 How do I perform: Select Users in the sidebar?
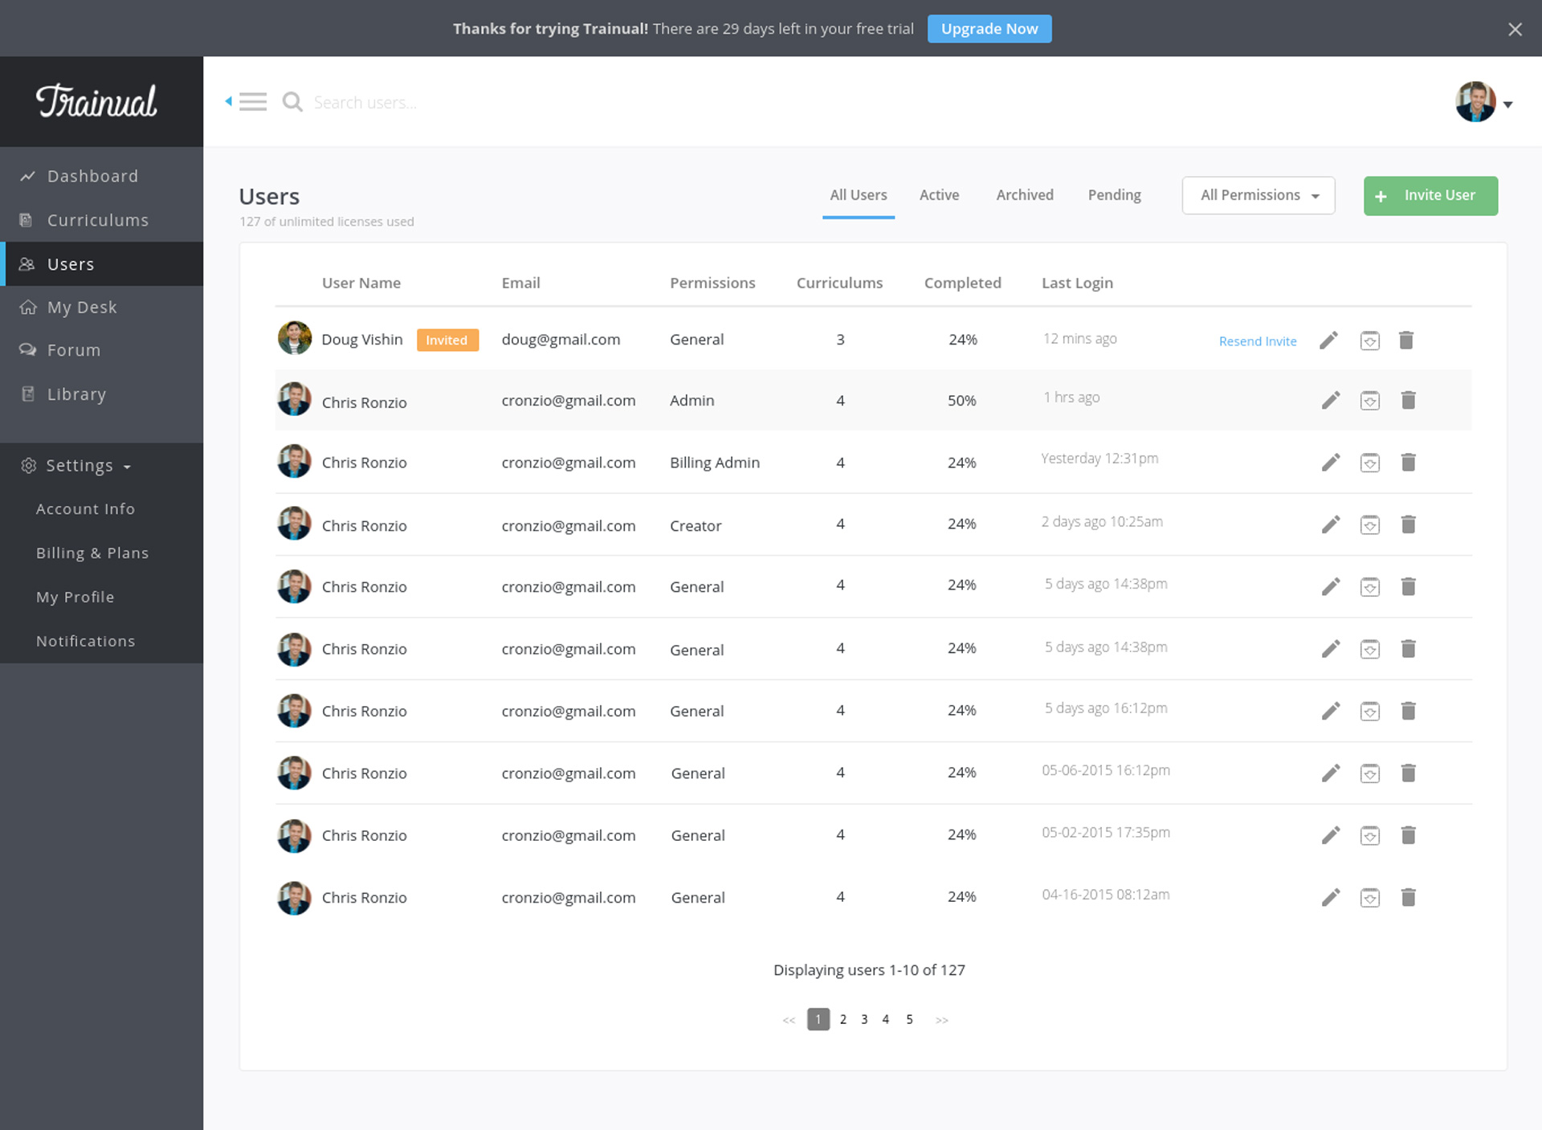click(x=101, y=263)
